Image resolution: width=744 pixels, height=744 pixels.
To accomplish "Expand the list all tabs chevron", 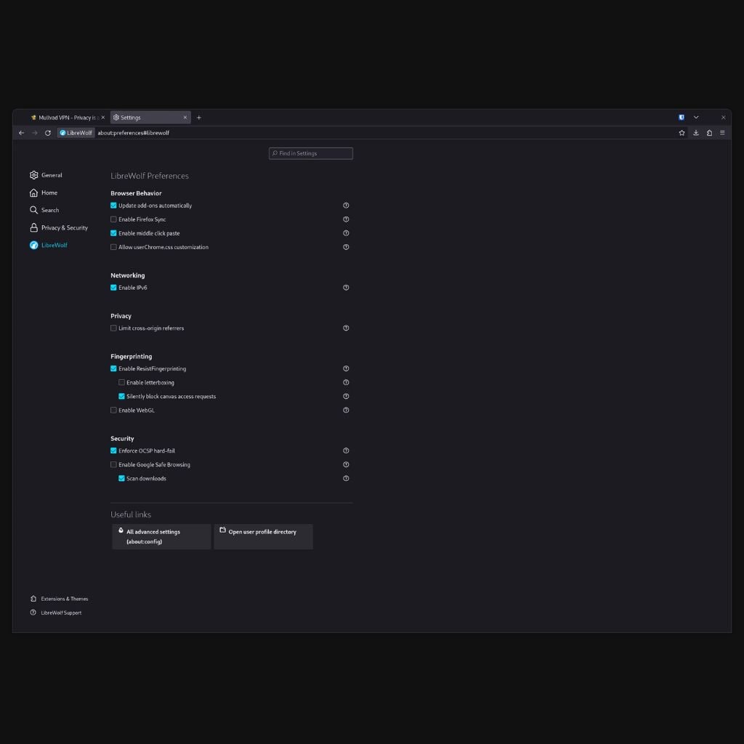I will click(696, 117).
